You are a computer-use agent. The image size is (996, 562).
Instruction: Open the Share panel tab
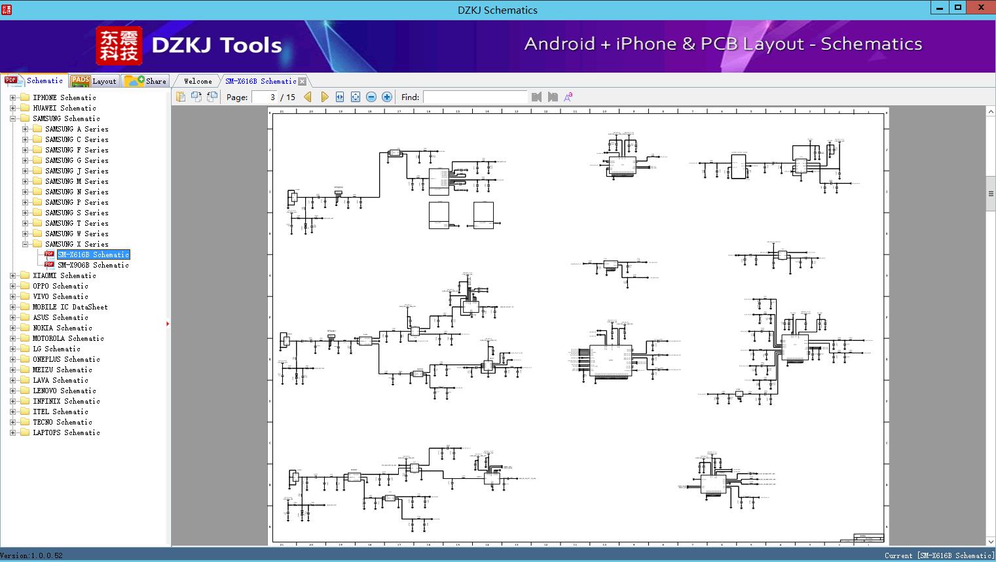point(146,80)
